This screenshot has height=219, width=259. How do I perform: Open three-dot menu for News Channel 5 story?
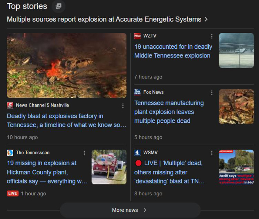[x=123, y=106]
